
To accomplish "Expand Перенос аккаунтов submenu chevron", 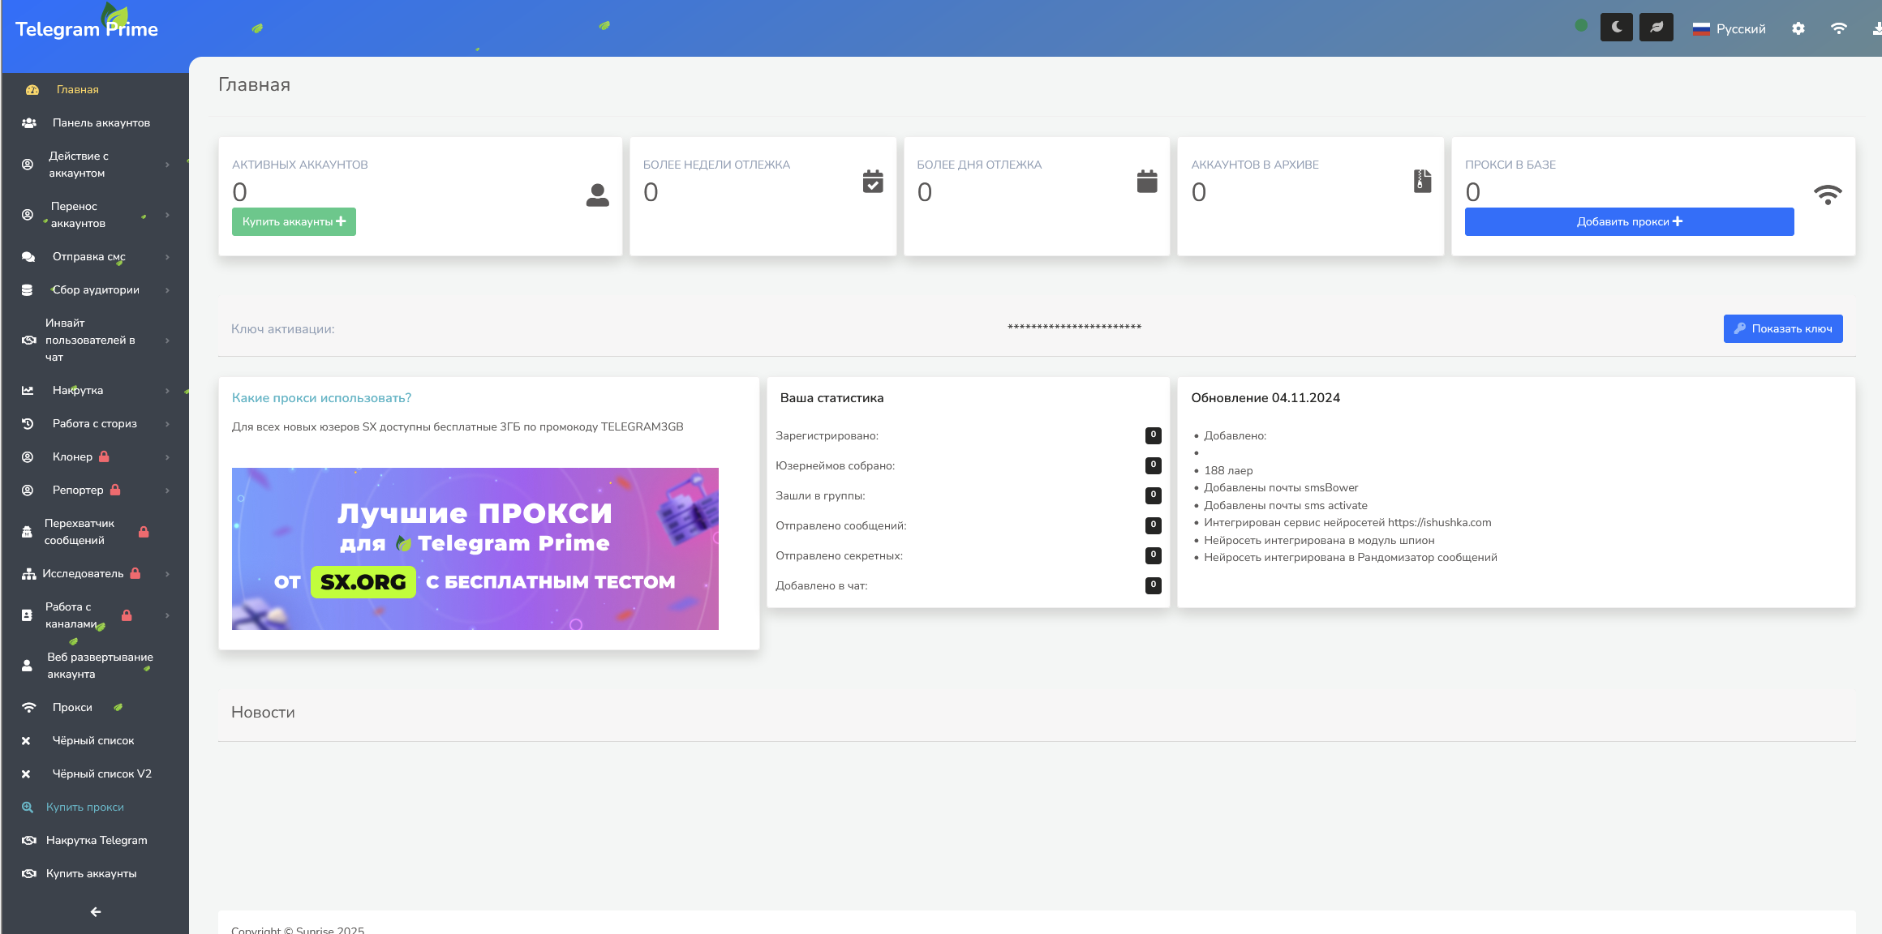I will [167, 215].
